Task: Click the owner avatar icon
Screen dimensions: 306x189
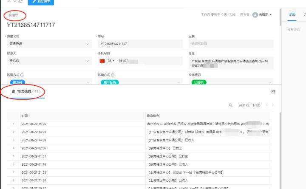Action: click(255, 15)
